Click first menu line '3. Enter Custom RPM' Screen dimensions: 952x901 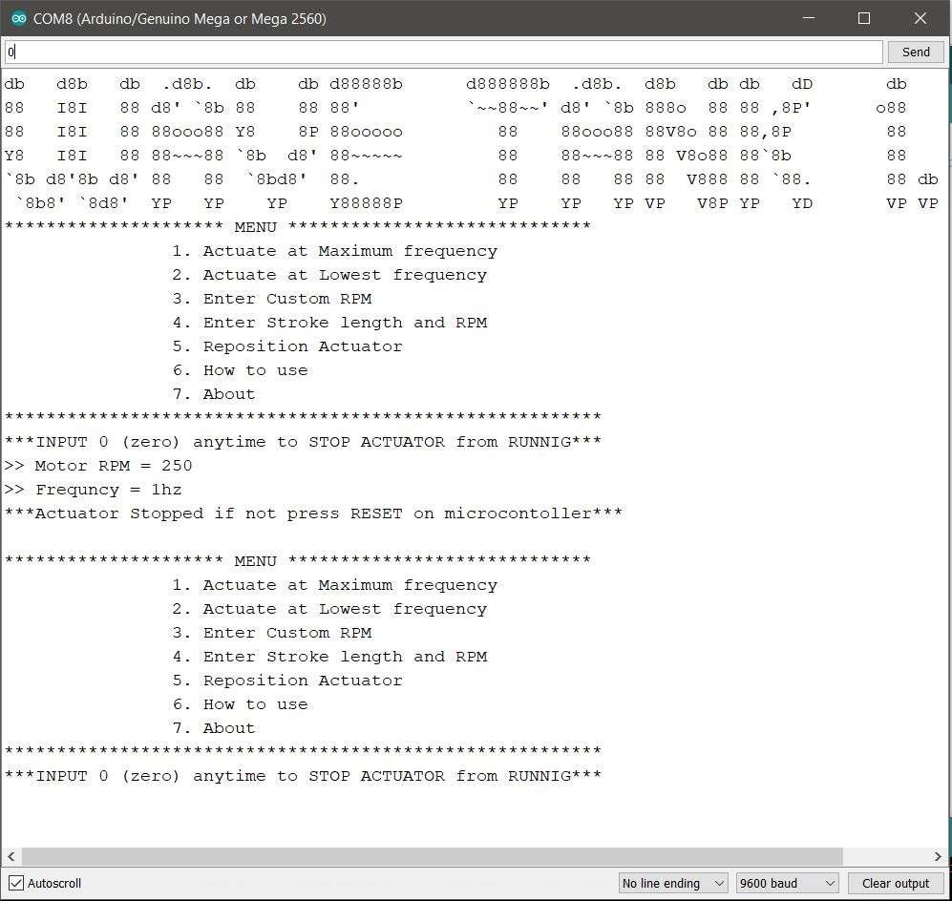271,299
